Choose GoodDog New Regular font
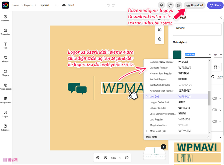Image resolution: width=224 pixels, height=165 pixels. pyautogui.click(x=176, y=62)
